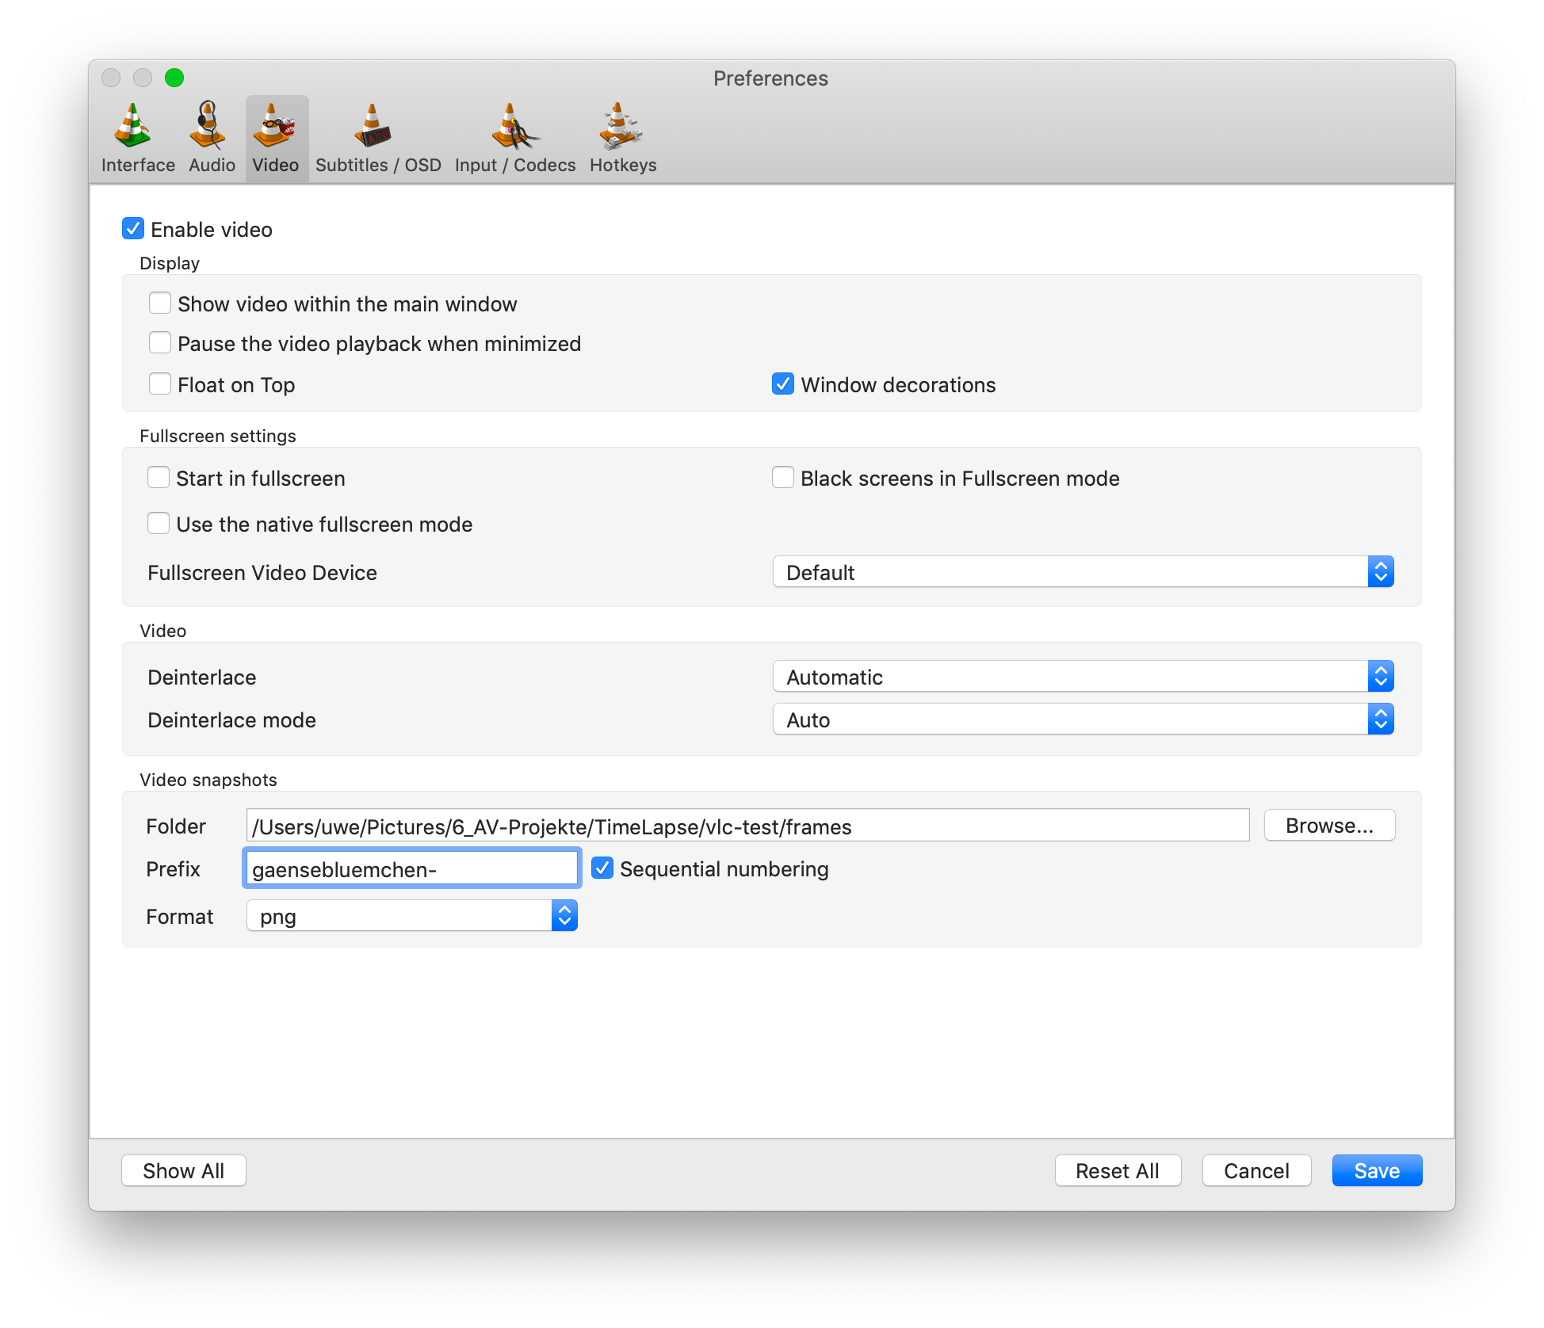Open the Interface cone icon

(x=134, y=128)
